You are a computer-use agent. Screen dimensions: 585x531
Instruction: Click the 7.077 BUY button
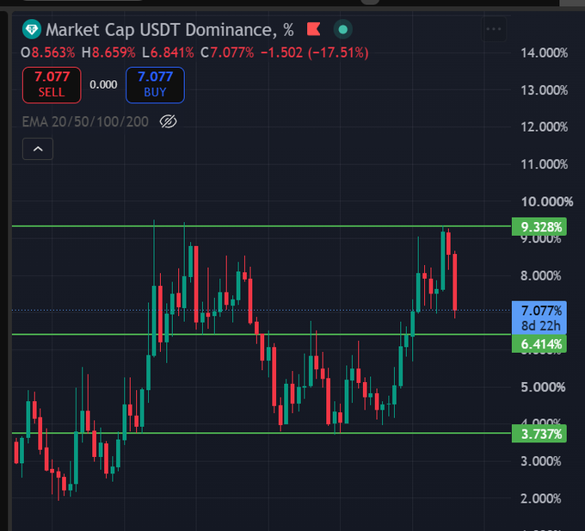tap(155, 85)
